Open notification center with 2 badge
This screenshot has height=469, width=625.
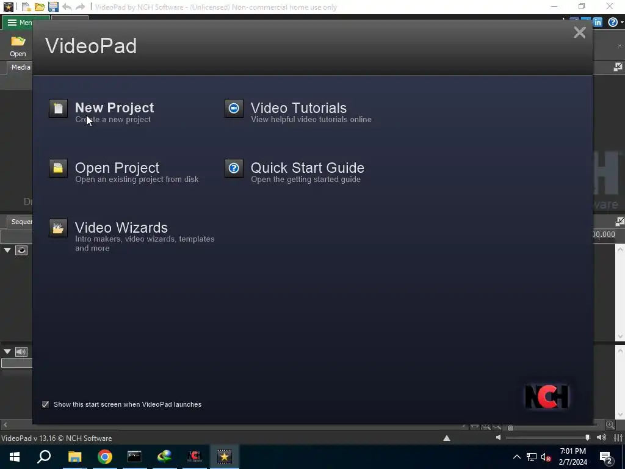click(x=606, y=458)
